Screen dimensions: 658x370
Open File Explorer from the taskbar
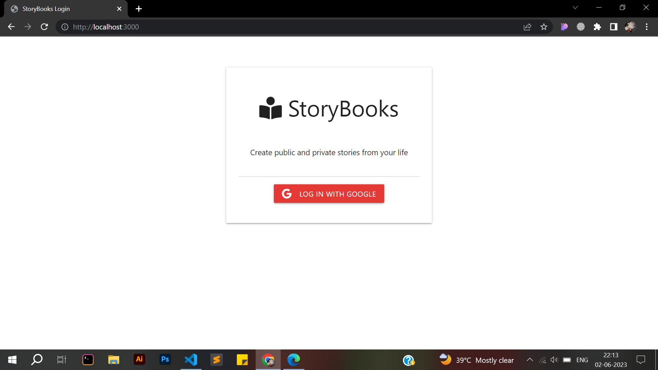click(x=113, y=360)
